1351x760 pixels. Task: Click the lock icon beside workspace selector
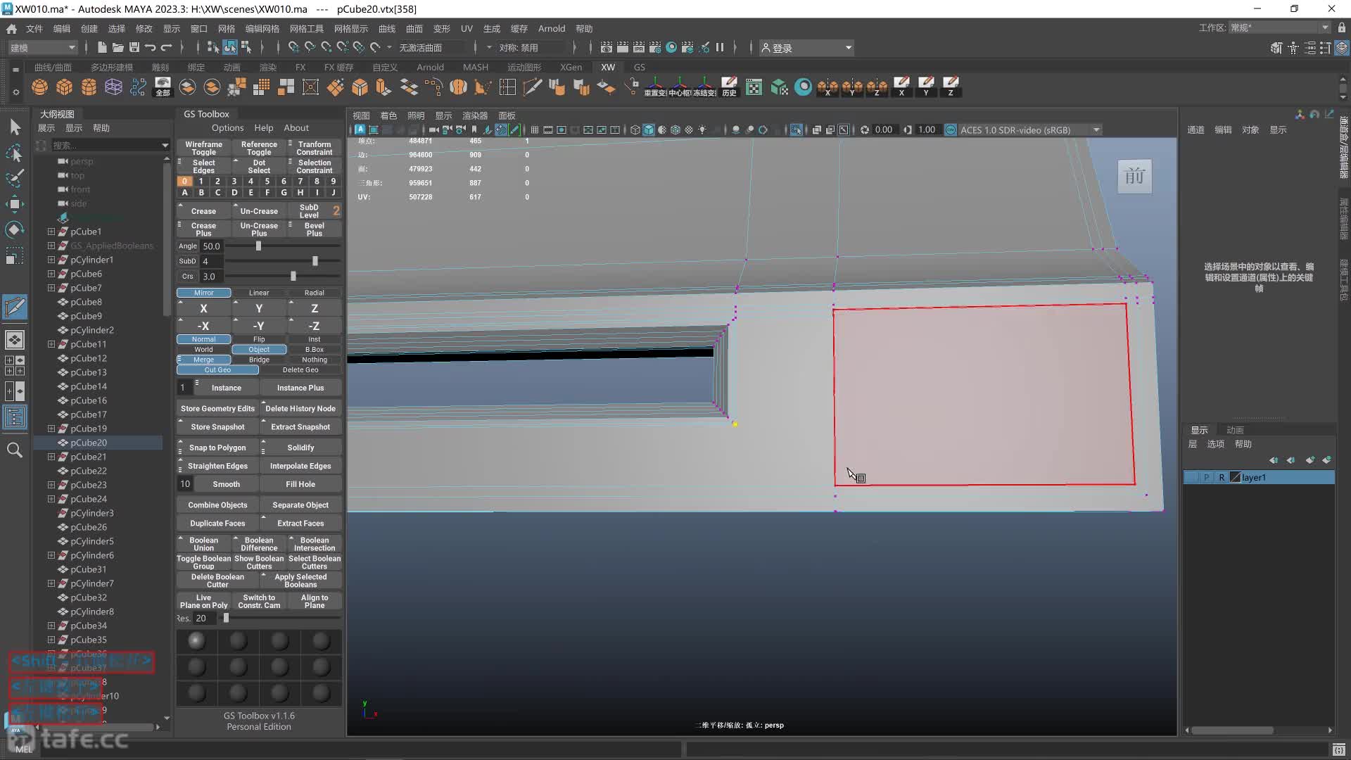click(1341, 27)
